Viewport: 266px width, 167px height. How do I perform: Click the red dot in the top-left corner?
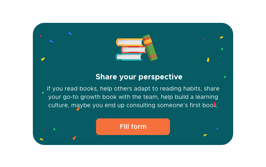point(41,36)
